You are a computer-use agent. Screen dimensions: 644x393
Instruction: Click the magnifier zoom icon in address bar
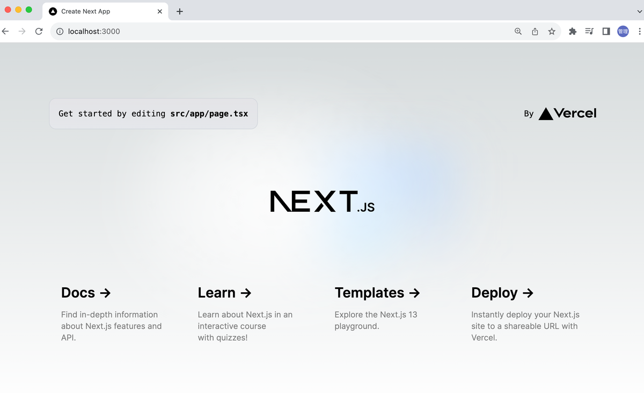517,31
